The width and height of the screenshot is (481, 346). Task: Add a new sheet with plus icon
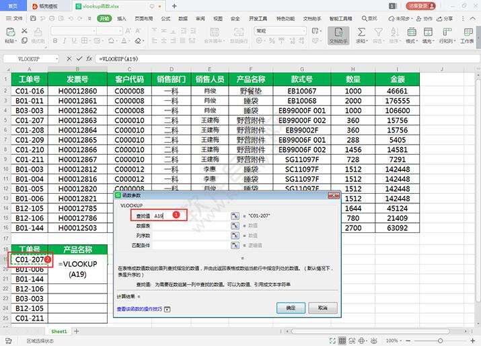click(76, 331)
